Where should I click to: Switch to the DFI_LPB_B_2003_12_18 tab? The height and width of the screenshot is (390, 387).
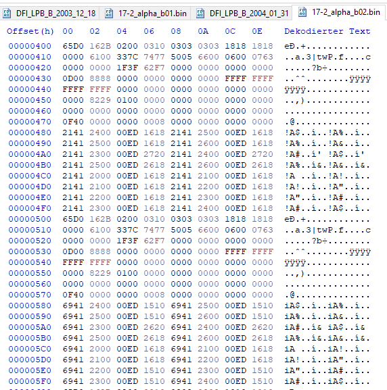pos(49,13)
